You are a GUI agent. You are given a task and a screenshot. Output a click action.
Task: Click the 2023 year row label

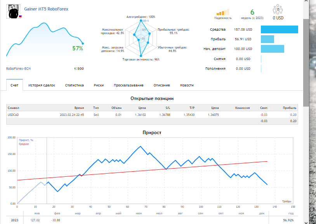[x=14, y=220]
